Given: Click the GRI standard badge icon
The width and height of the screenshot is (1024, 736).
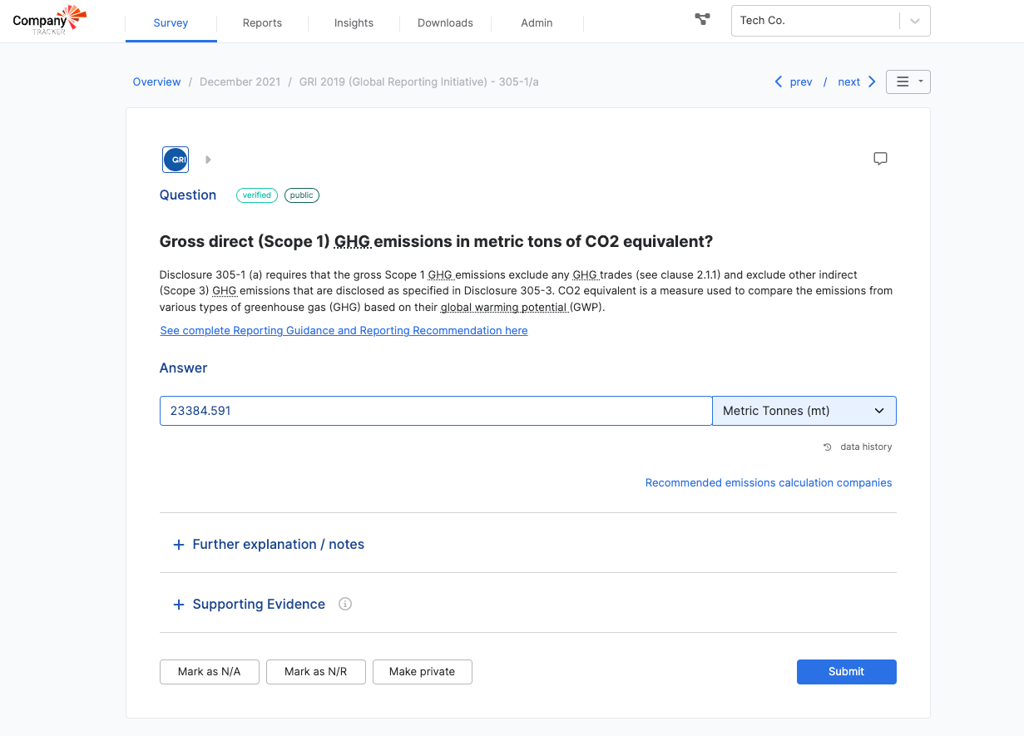Looking at the screenshot, I should click(176, 160).
